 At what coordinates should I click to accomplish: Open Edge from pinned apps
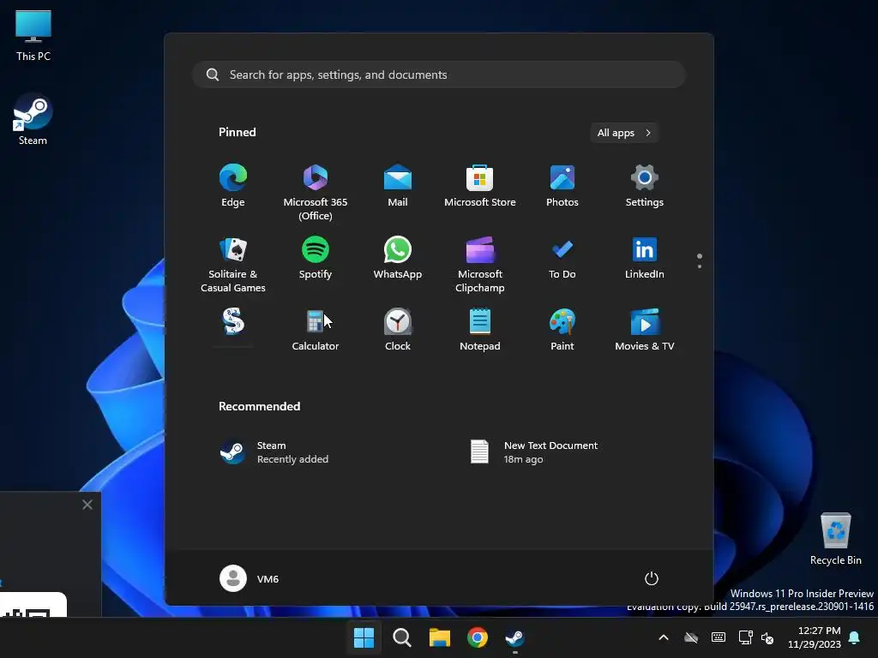tap(233, 187)
